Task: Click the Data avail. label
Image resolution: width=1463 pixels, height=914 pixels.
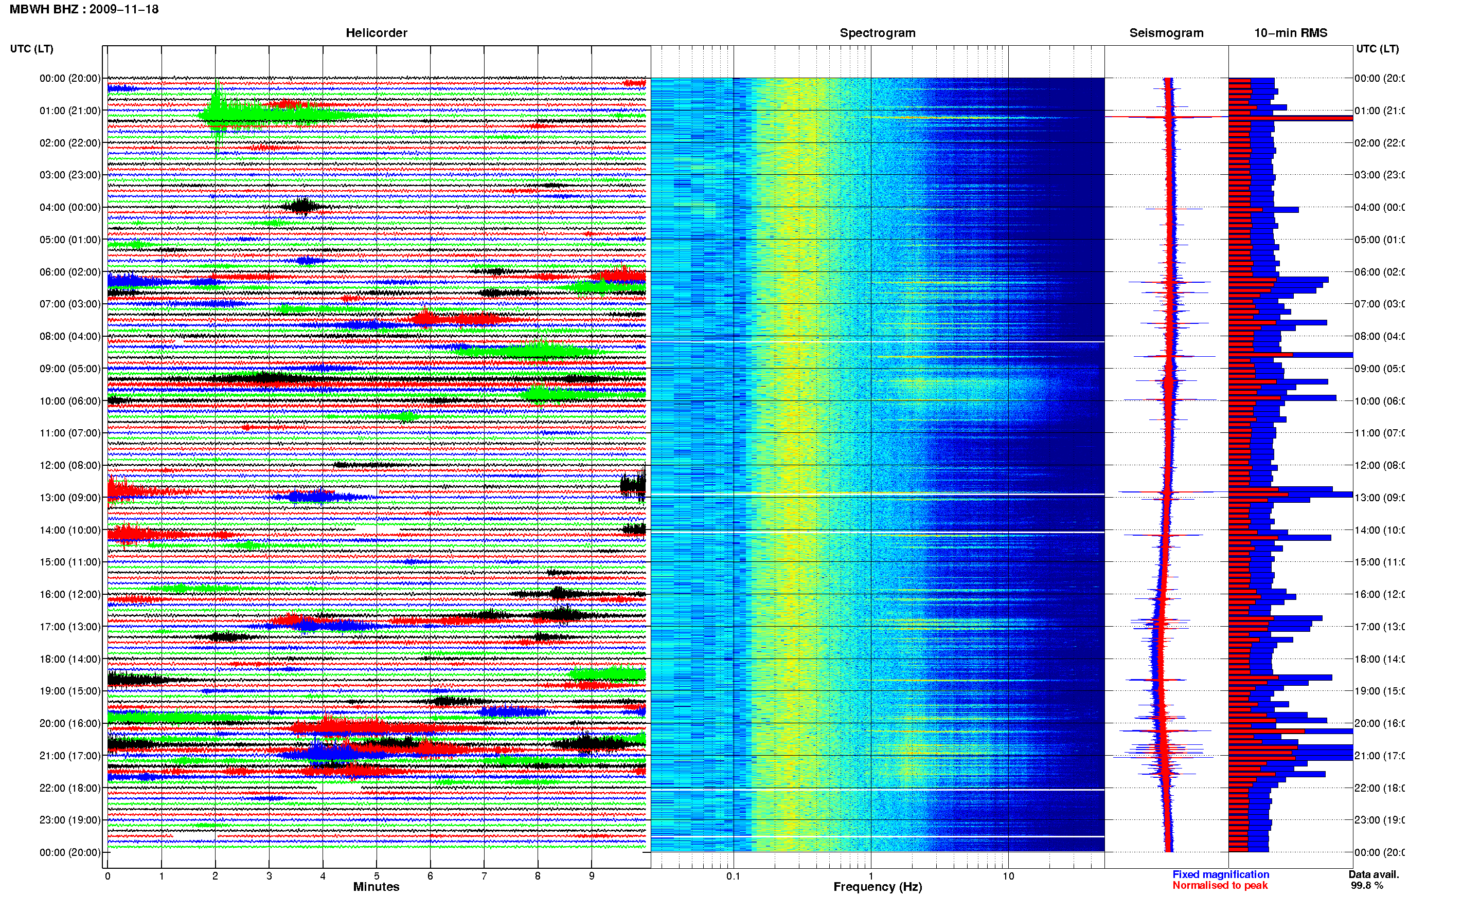Action: coord(1373,875)
